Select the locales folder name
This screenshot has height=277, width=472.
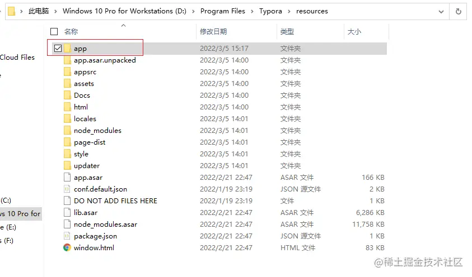(x=85, y=118)
